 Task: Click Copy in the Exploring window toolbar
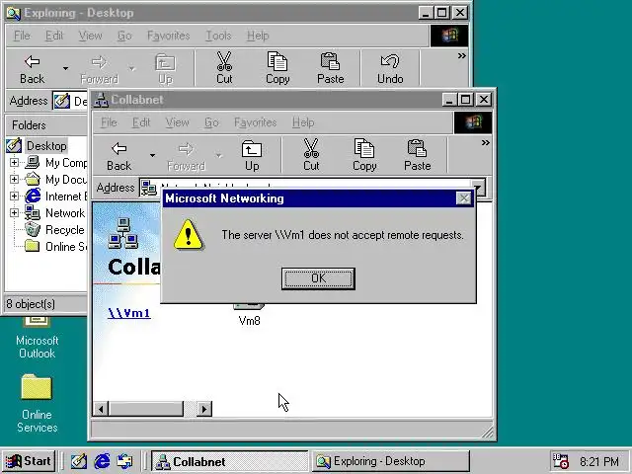[277, 69]
